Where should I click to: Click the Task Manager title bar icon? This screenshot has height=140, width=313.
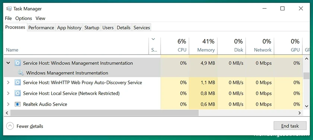pos(9,9)
